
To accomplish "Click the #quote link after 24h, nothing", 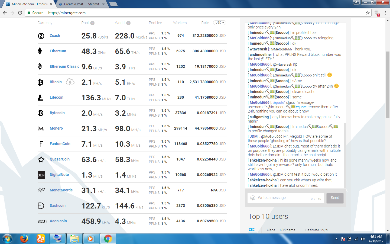I will pos(301,107).
